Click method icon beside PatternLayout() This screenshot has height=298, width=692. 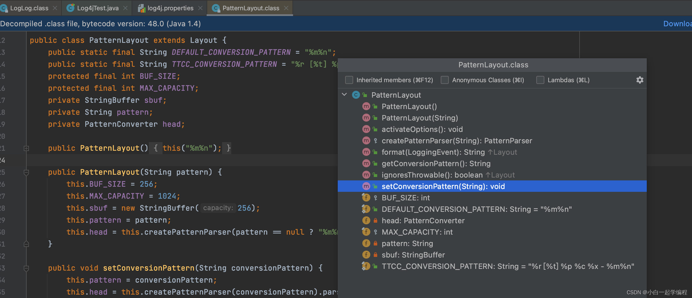point(366,106)
